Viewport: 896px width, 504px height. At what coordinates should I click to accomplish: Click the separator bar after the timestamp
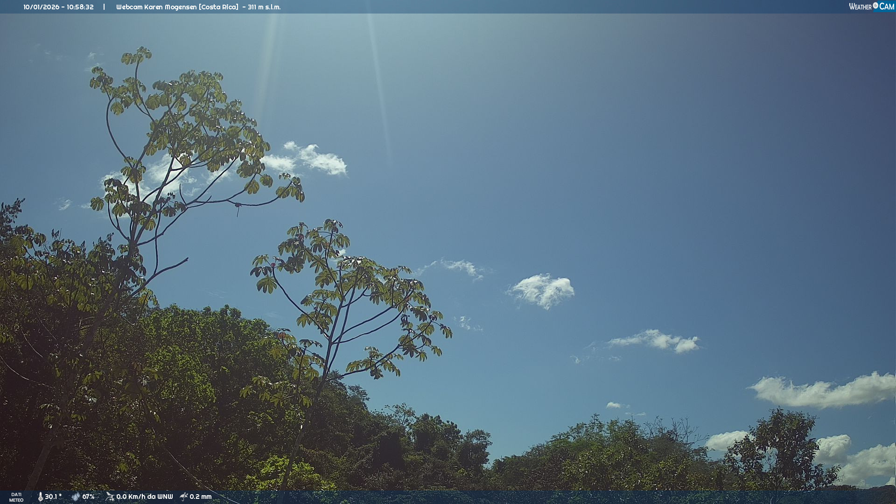pyautogui.click(x=104, y=7)
